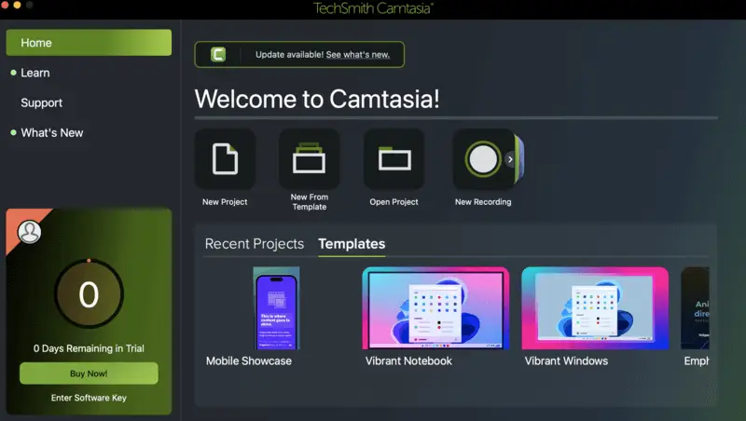746x421 pixels.
Task: Expand recording options with the chevron arrow
Action: click(510, 159)
